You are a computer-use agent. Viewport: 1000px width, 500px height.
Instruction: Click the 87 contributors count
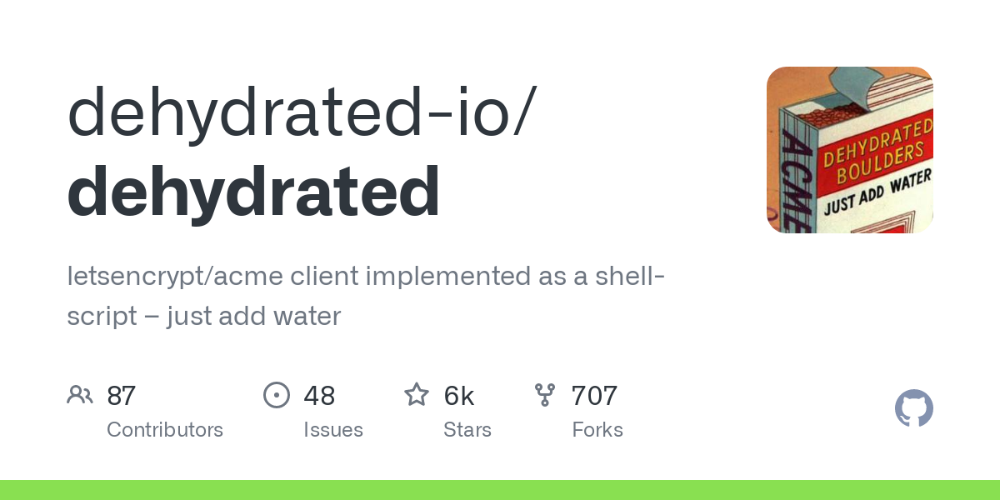coord(122,396)
